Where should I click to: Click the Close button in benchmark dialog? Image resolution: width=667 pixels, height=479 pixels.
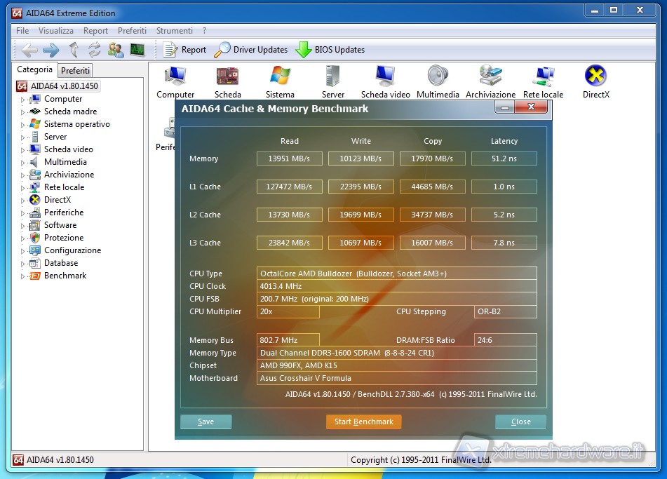[x=520, y=421]
